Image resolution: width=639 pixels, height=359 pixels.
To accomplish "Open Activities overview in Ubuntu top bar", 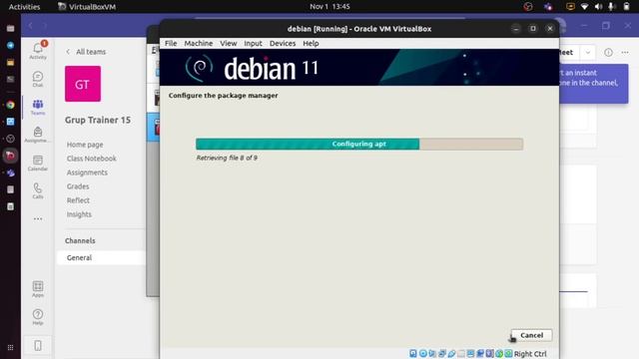I will click(x=24, y=7).
